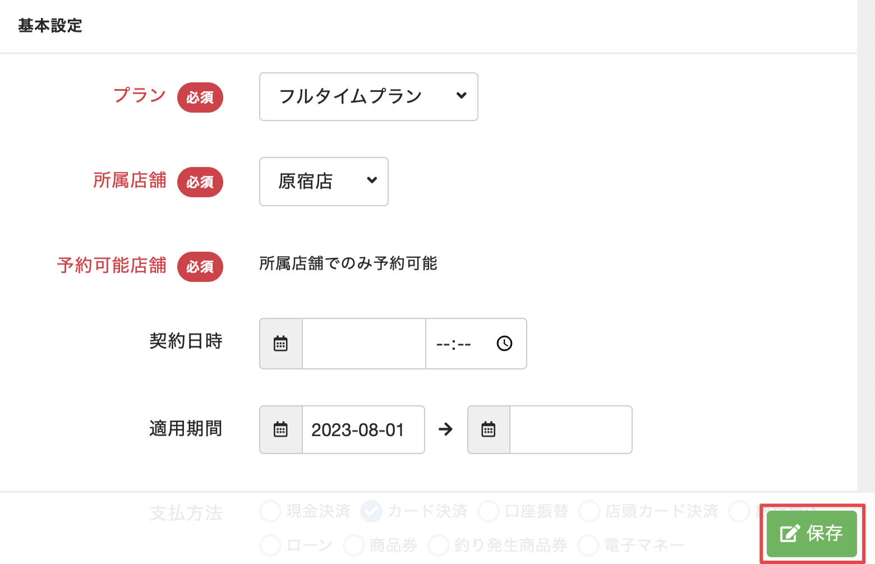
Task: Open the 原宿店 store dropdown
Action: 324,182
